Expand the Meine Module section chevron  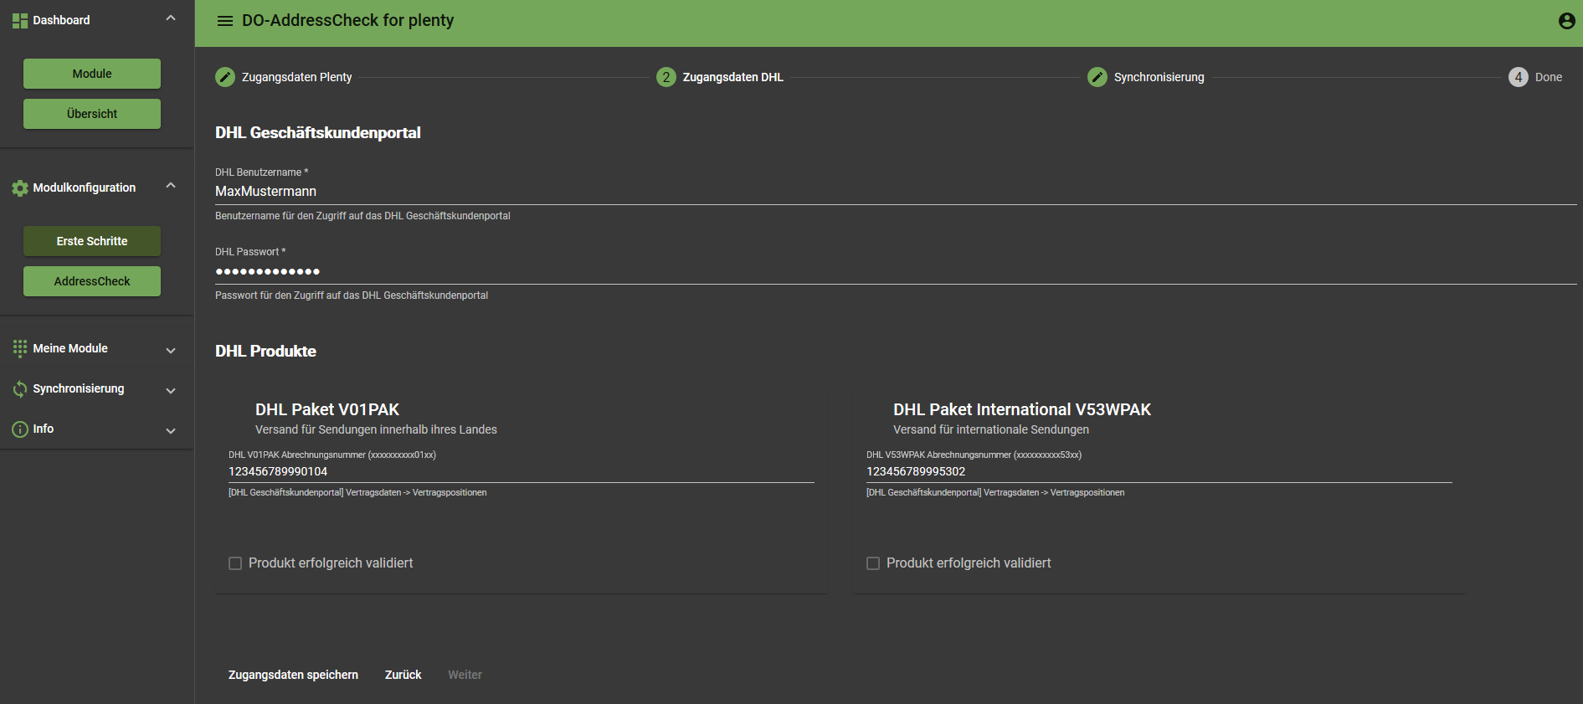coord(171,351)
